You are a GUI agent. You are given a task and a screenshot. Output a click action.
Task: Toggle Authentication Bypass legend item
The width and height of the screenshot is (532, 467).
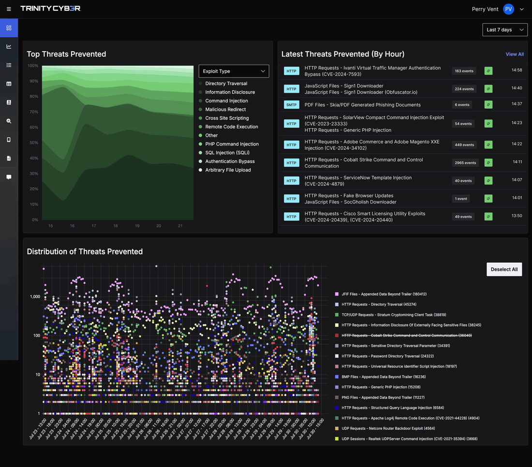(227, 161)
